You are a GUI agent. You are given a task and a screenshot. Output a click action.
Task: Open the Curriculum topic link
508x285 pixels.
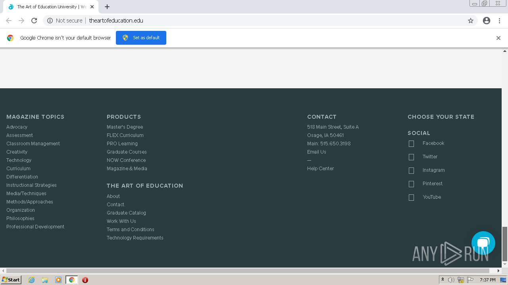[18, 169]
